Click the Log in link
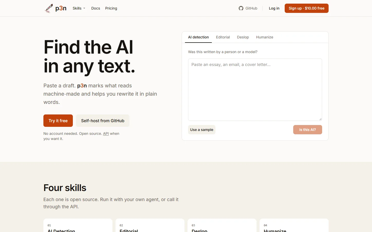This screenshot has width=372, height=232. [274, 8]
